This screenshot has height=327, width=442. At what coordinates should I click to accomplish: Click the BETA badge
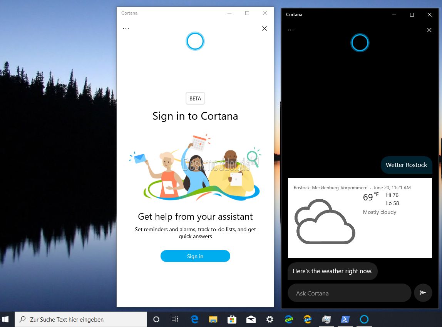click(x=195, y=98)
